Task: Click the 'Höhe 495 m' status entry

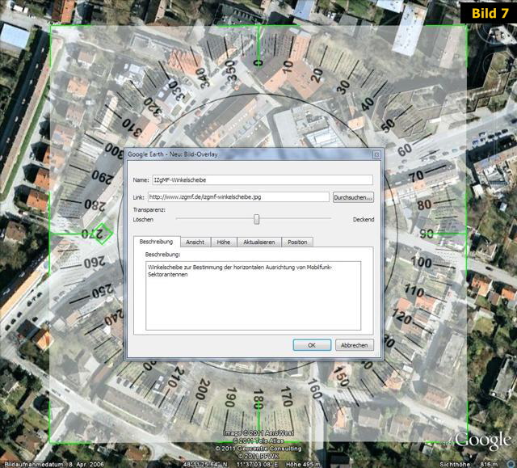Action: coord(303,465)
